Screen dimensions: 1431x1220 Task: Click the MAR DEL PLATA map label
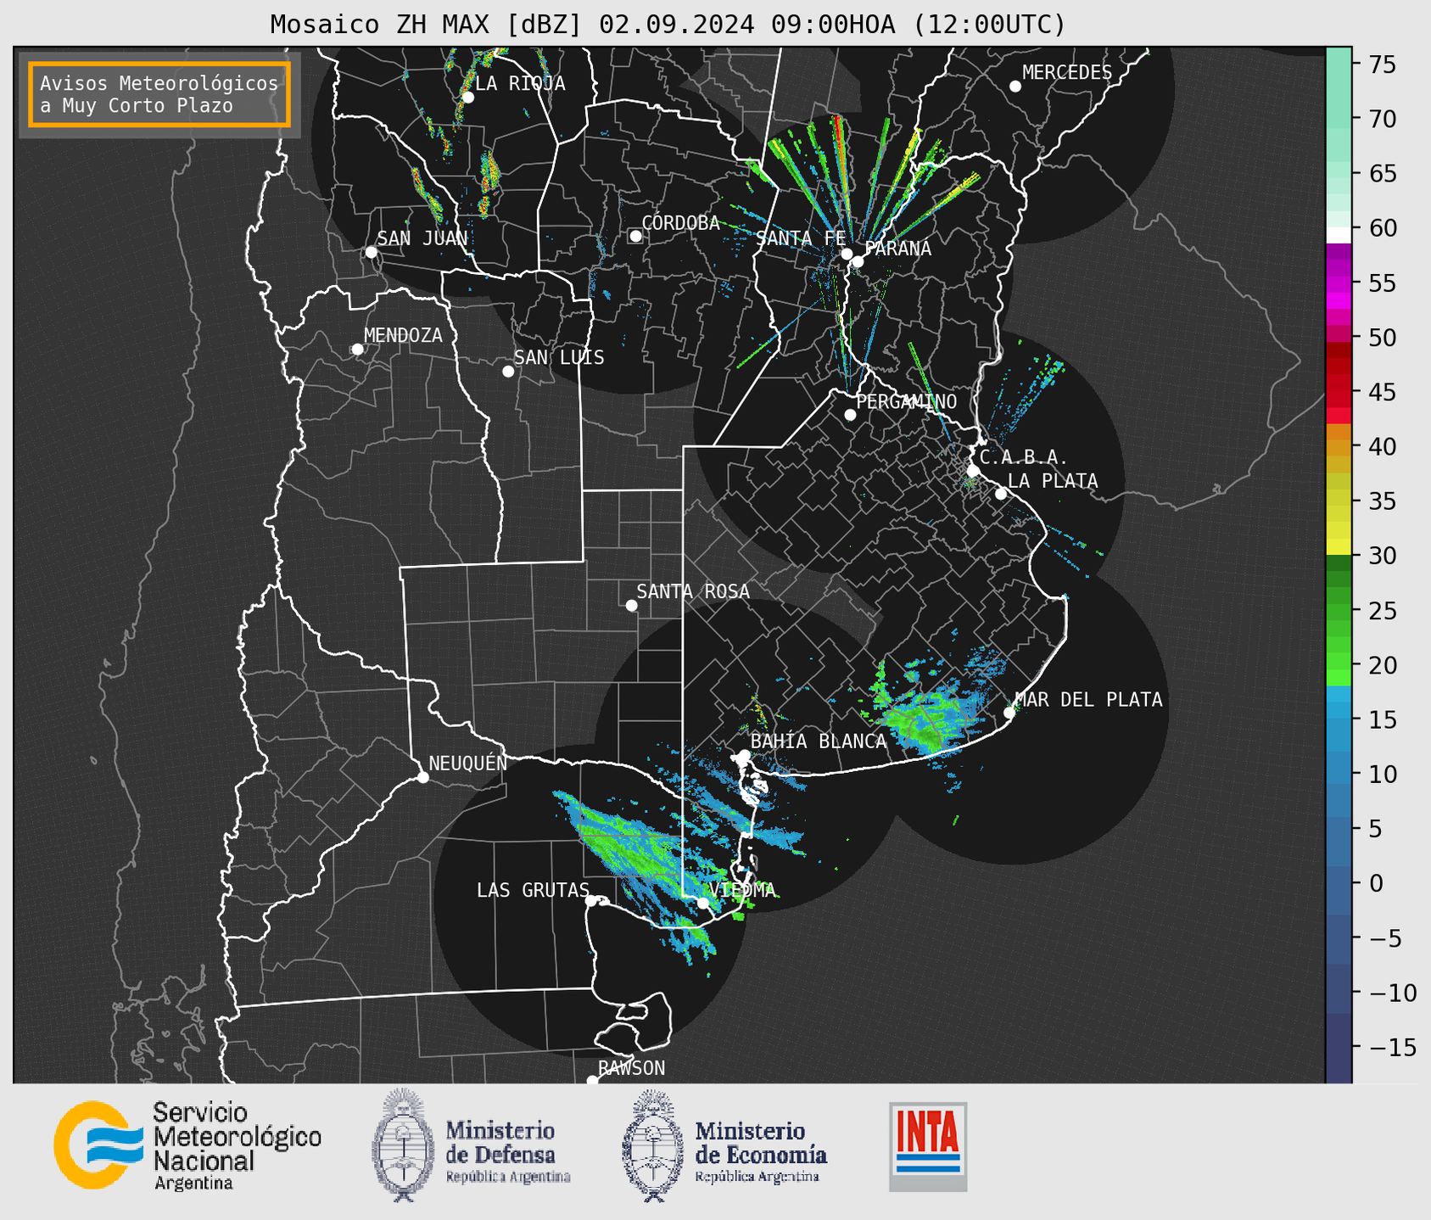coord(1089,700)
